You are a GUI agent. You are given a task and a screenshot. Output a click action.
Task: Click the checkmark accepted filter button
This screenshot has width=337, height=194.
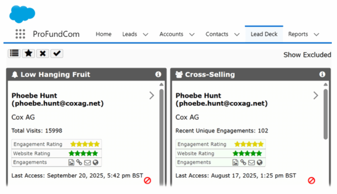(57, 53)
